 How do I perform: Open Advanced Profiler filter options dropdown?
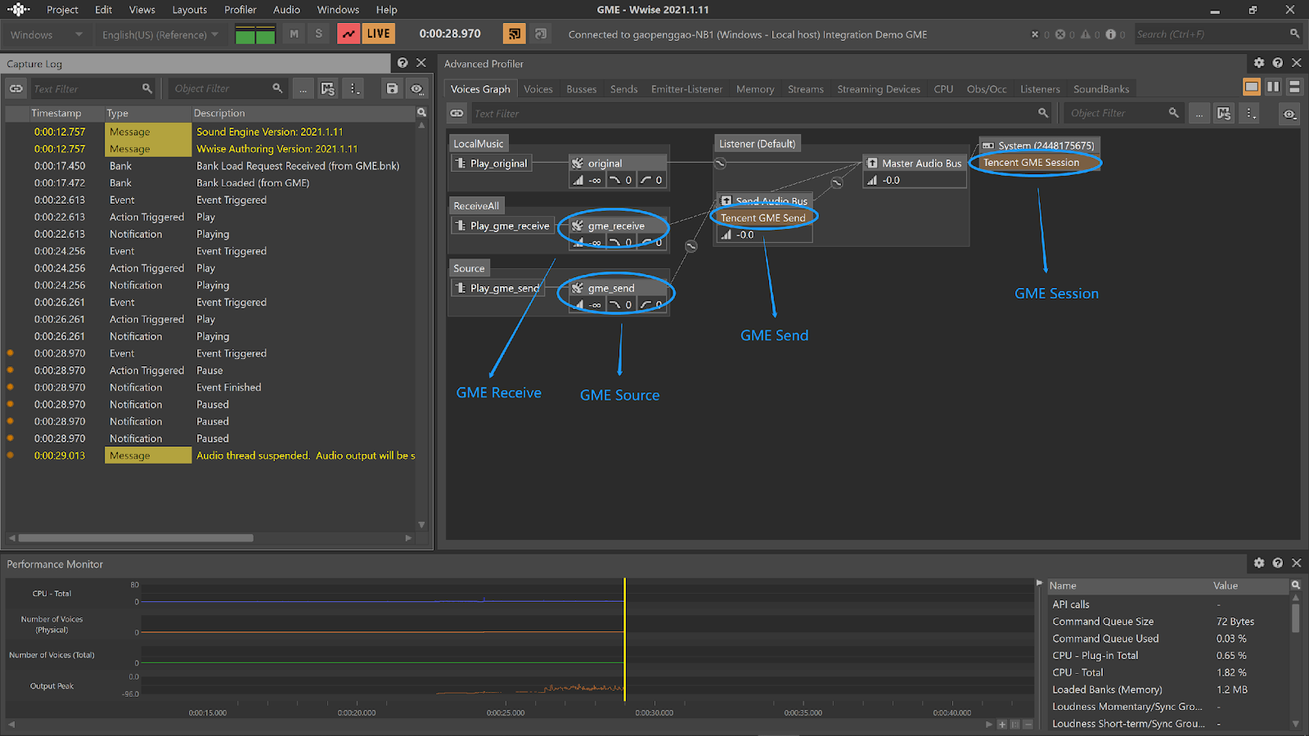point(1250,114)
